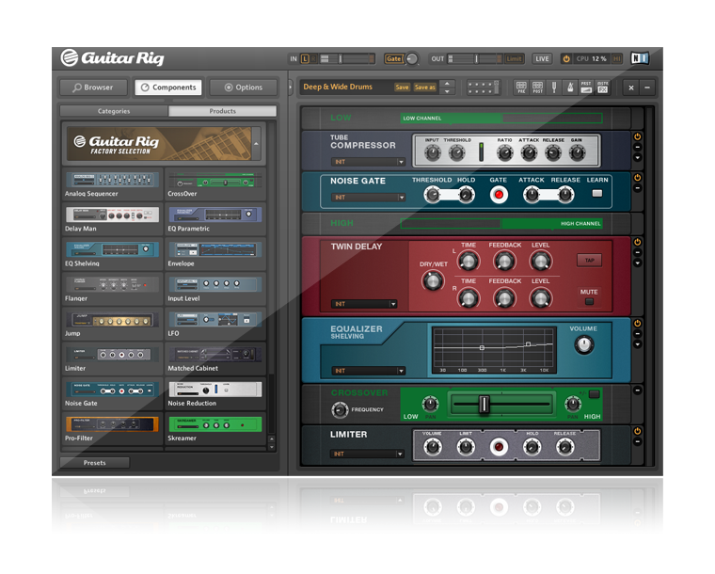Show the POST tapedeck module

point(537,87)
